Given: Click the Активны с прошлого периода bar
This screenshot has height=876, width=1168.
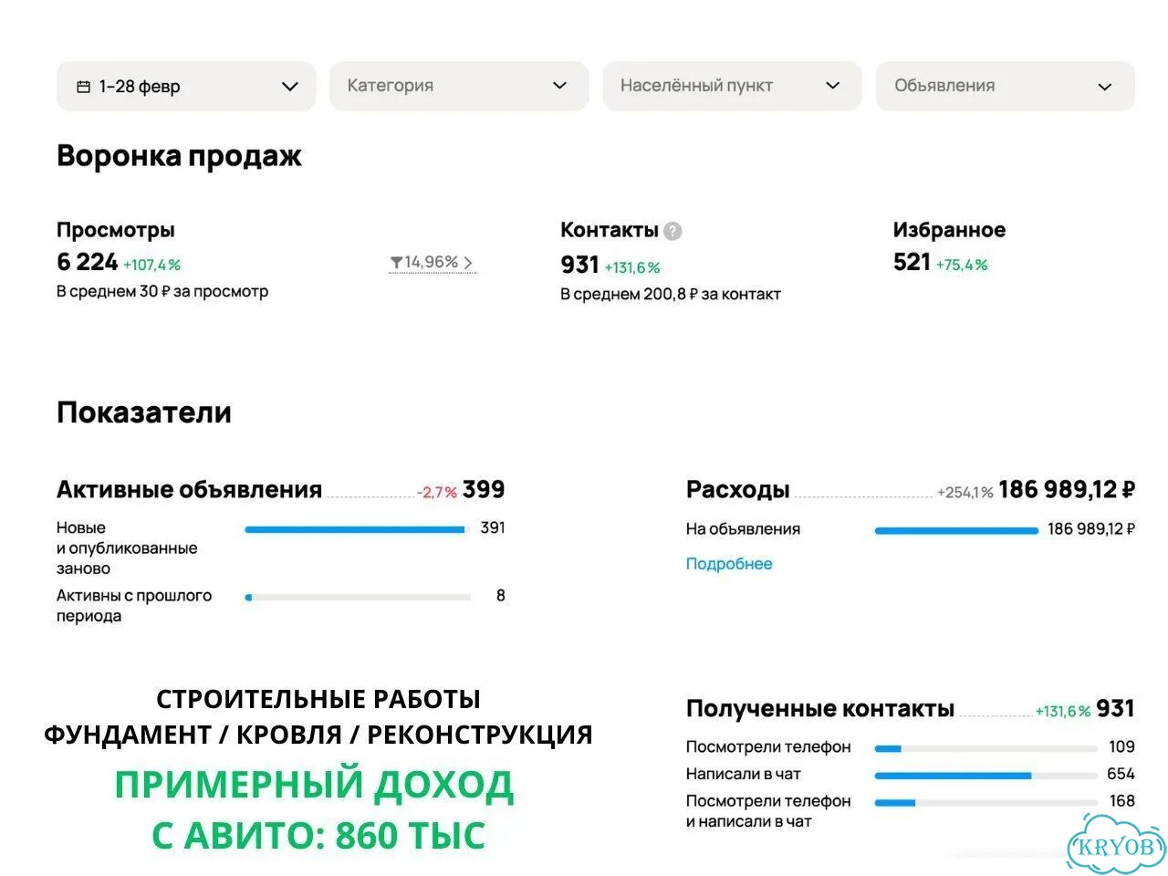Looking at the screenshot, I should coord(358,597).
